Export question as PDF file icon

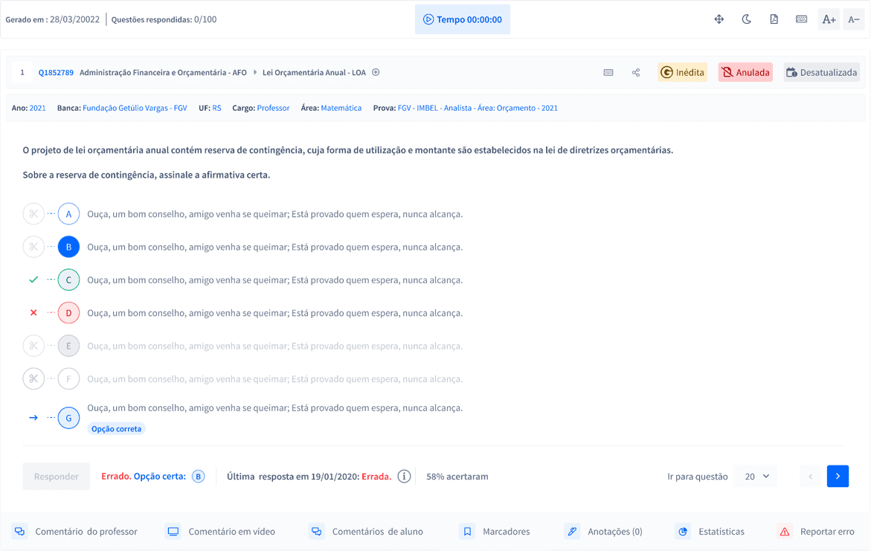coord(774,19)
